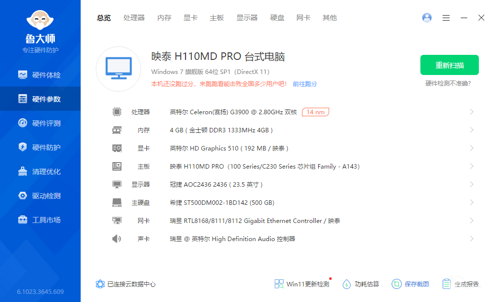Click the green 重新扫描 button

[450, 65]
